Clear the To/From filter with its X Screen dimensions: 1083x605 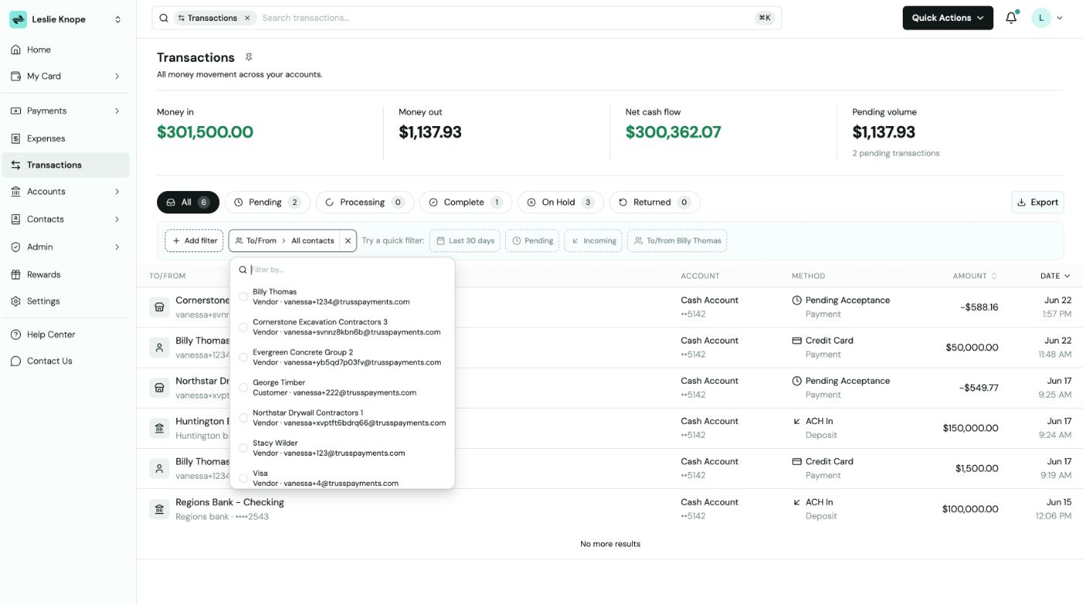click(x=348, y=241)
